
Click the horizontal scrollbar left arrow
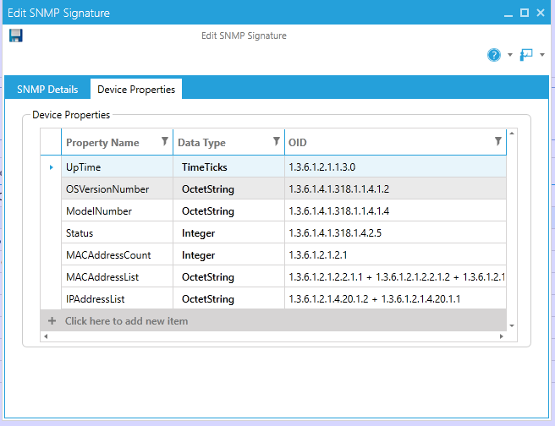[x=46, y=336]
